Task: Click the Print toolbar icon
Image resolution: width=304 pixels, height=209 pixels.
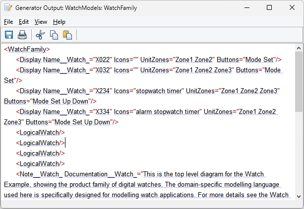Action: [22, 35]
